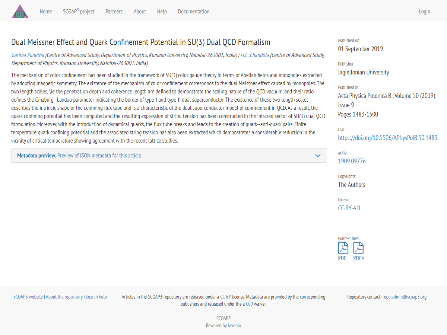Viewport: 447px width, 335px height.
Task: Email repo.admin@scoap3.org contact link
Action: (405, 297)
